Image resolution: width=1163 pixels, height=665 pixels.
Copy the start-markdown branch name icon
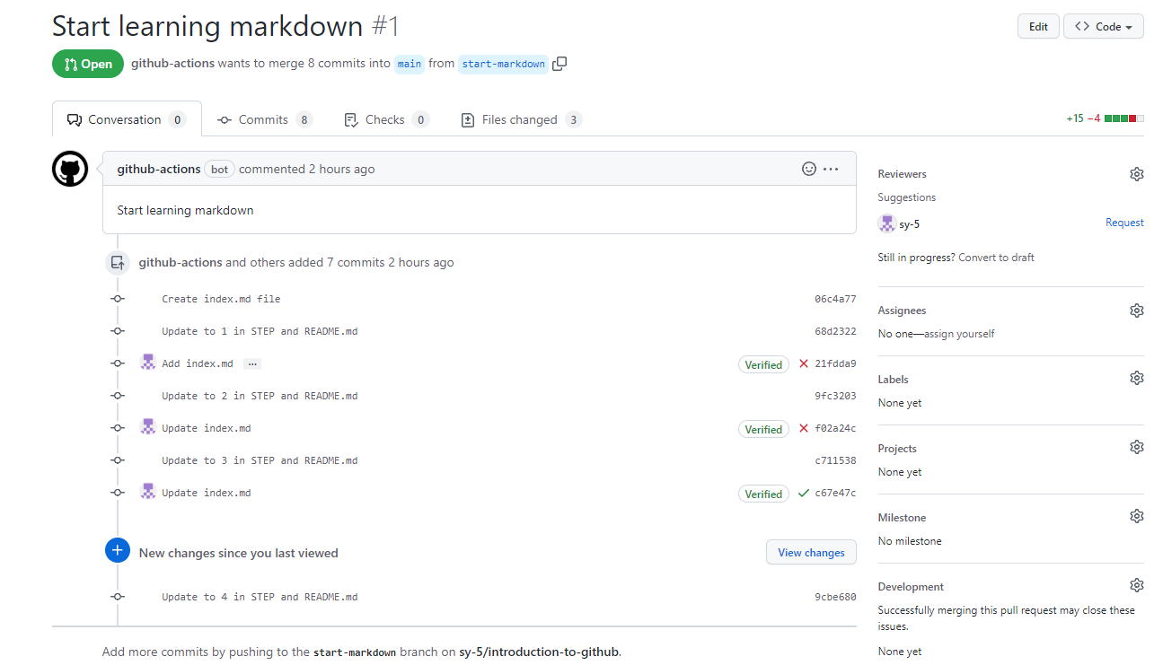coord(559,64)
